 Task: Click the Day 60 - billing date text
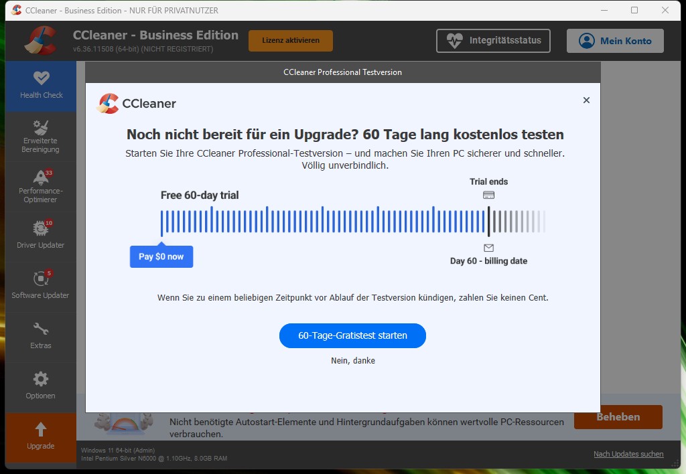(x=488, y=261)
